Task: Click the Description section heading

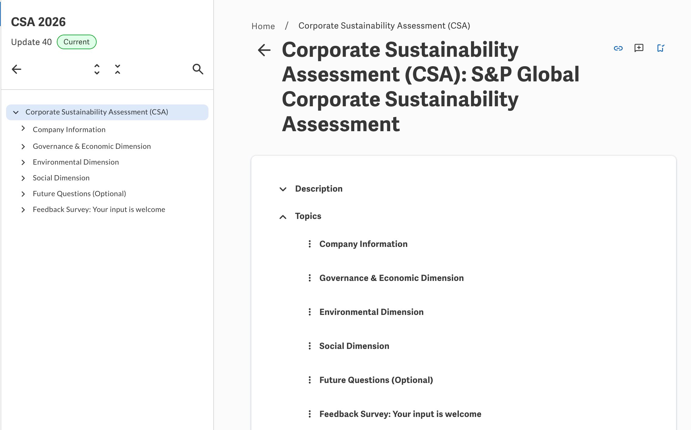Action: [x=319, y=189]
